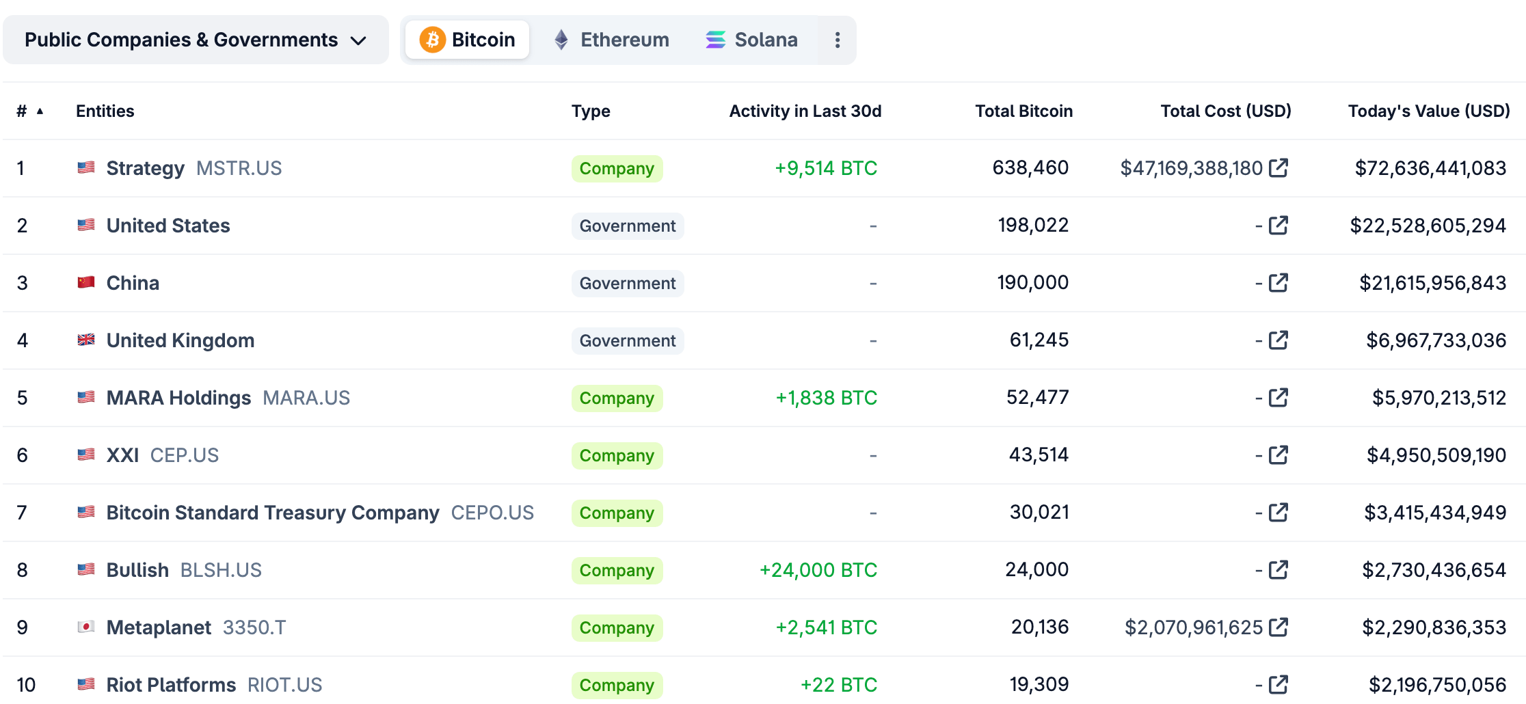This screenshot has height=704, width=1526.
Task: Open the three-dot overflow menu
Action: (837, 40)
